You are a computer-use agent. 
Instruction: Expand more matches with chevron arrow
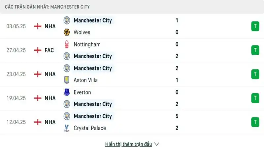(157, 144)
